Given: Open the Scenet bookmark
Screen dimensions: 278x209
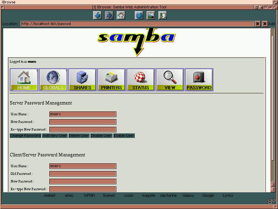Looking at the screenshot, I should (109, 195).
